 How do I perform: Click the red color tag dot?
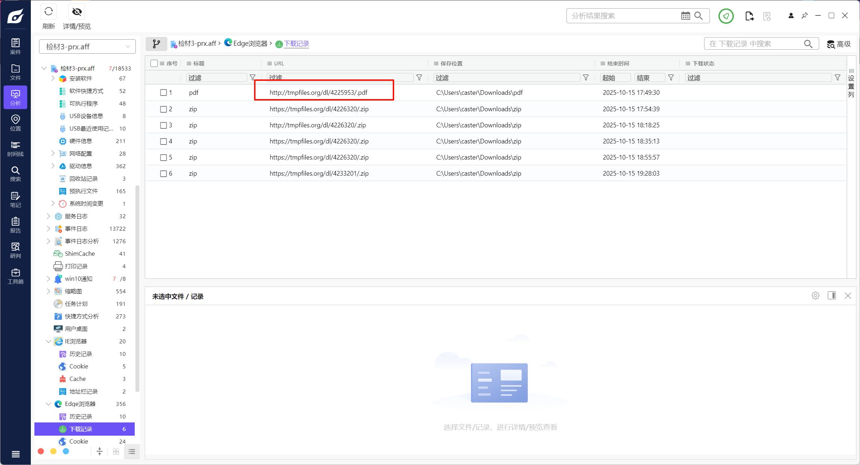41,451
